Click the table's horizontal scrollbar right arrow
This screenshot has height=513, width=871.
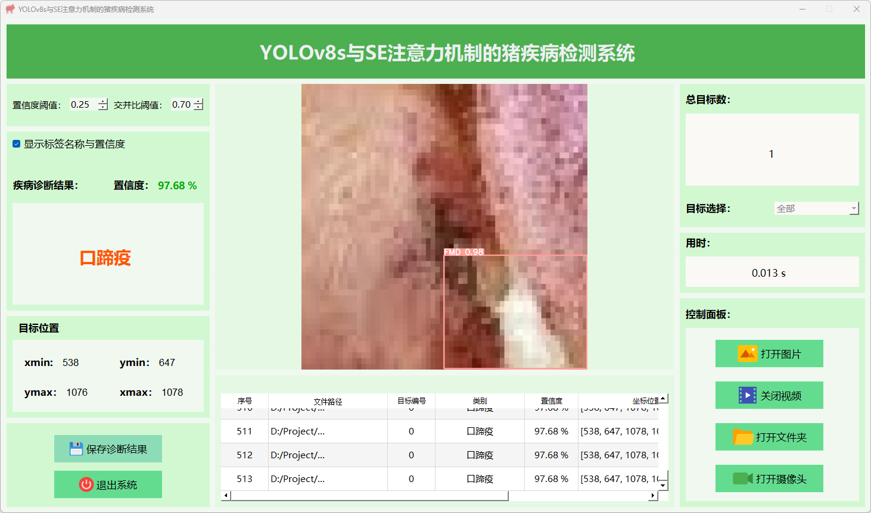tap(653, 496)
